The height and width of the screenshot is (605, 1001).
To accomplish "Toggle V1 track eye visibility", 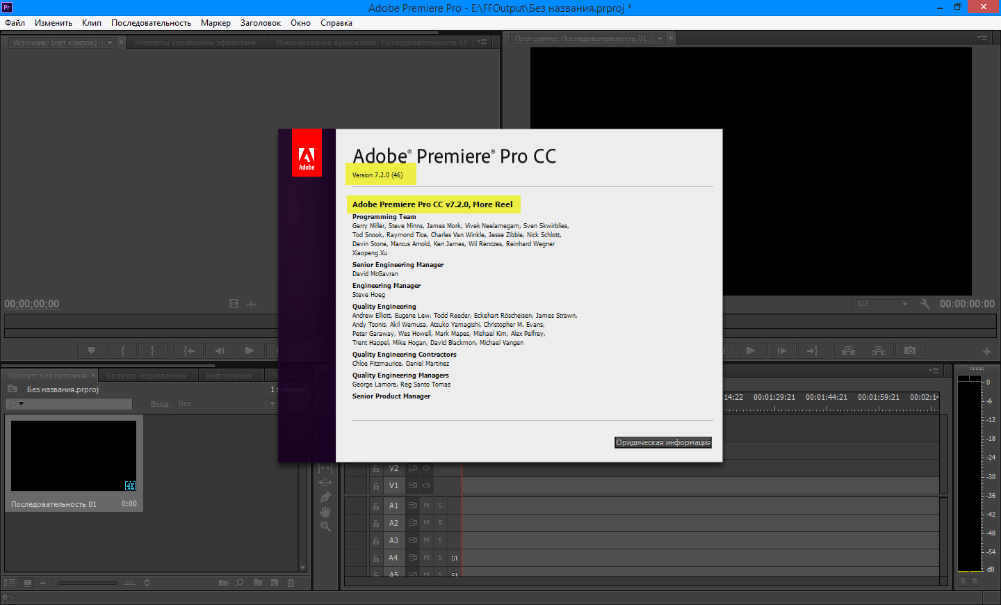I will [x=426, y=485].
